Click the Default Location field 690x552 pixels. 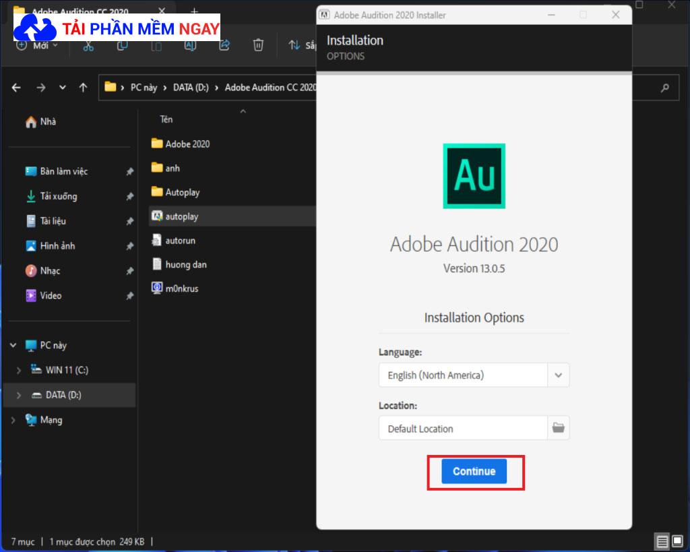tap(463, 428)
